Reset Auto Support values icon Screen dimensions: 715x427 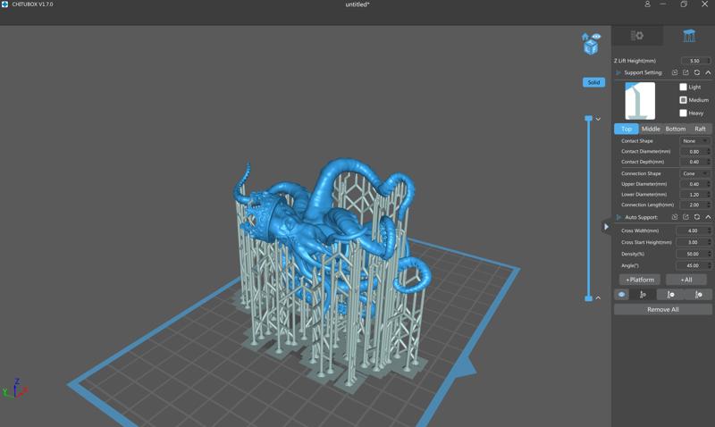pyautogui.click(x=697, y=217)
